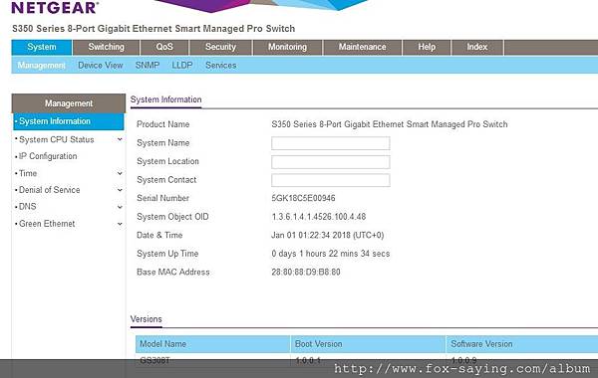Select the Management submenu

(x=41, y=66)
